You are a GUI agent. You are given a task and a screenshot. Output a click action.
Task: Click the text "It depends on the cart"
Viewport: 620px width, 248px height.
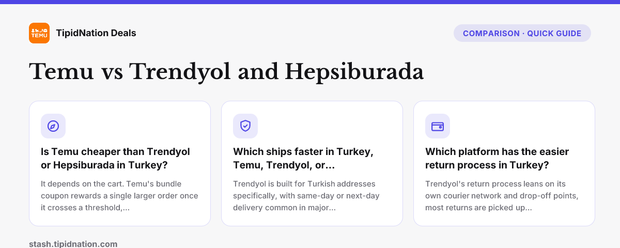83,184
